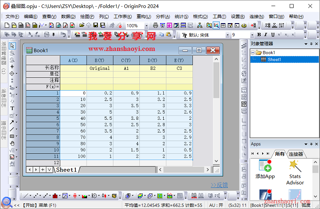Click the Print icon in toolbar
Screen dimensions: 320x209
tap(155, 25)
